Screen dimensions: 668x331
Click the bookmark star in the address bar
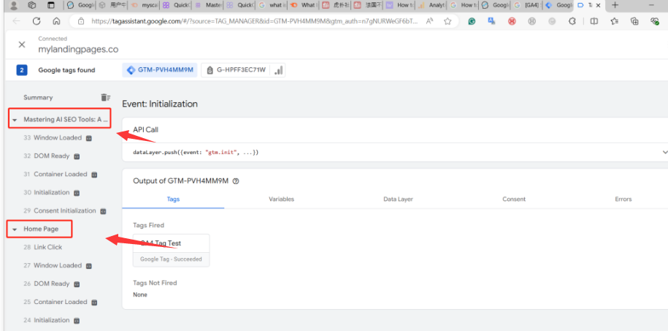tap(447, 21)
